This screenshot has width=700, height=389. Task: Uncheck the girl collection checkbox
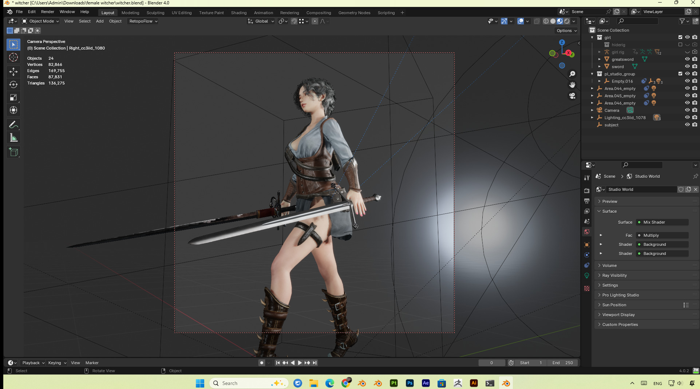[x=680, y=38]
